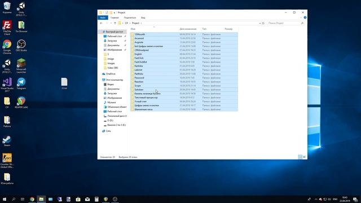Image resolution: width=361 pixels, height=203 pixels.
Task: Open the C# folder on the desktop
Action: pyautogui.click(x=7, y=103)
